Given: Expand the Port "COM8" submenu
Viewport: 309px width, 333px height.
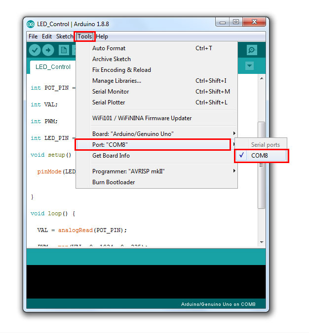Looking at the screenshot, I should [x=156, y=145].
